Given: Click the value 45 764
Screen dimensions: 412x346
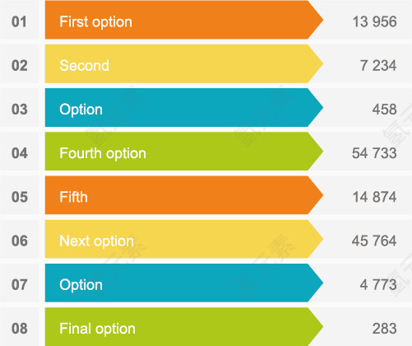Looking at the screenshot, I should pos(374,241).
